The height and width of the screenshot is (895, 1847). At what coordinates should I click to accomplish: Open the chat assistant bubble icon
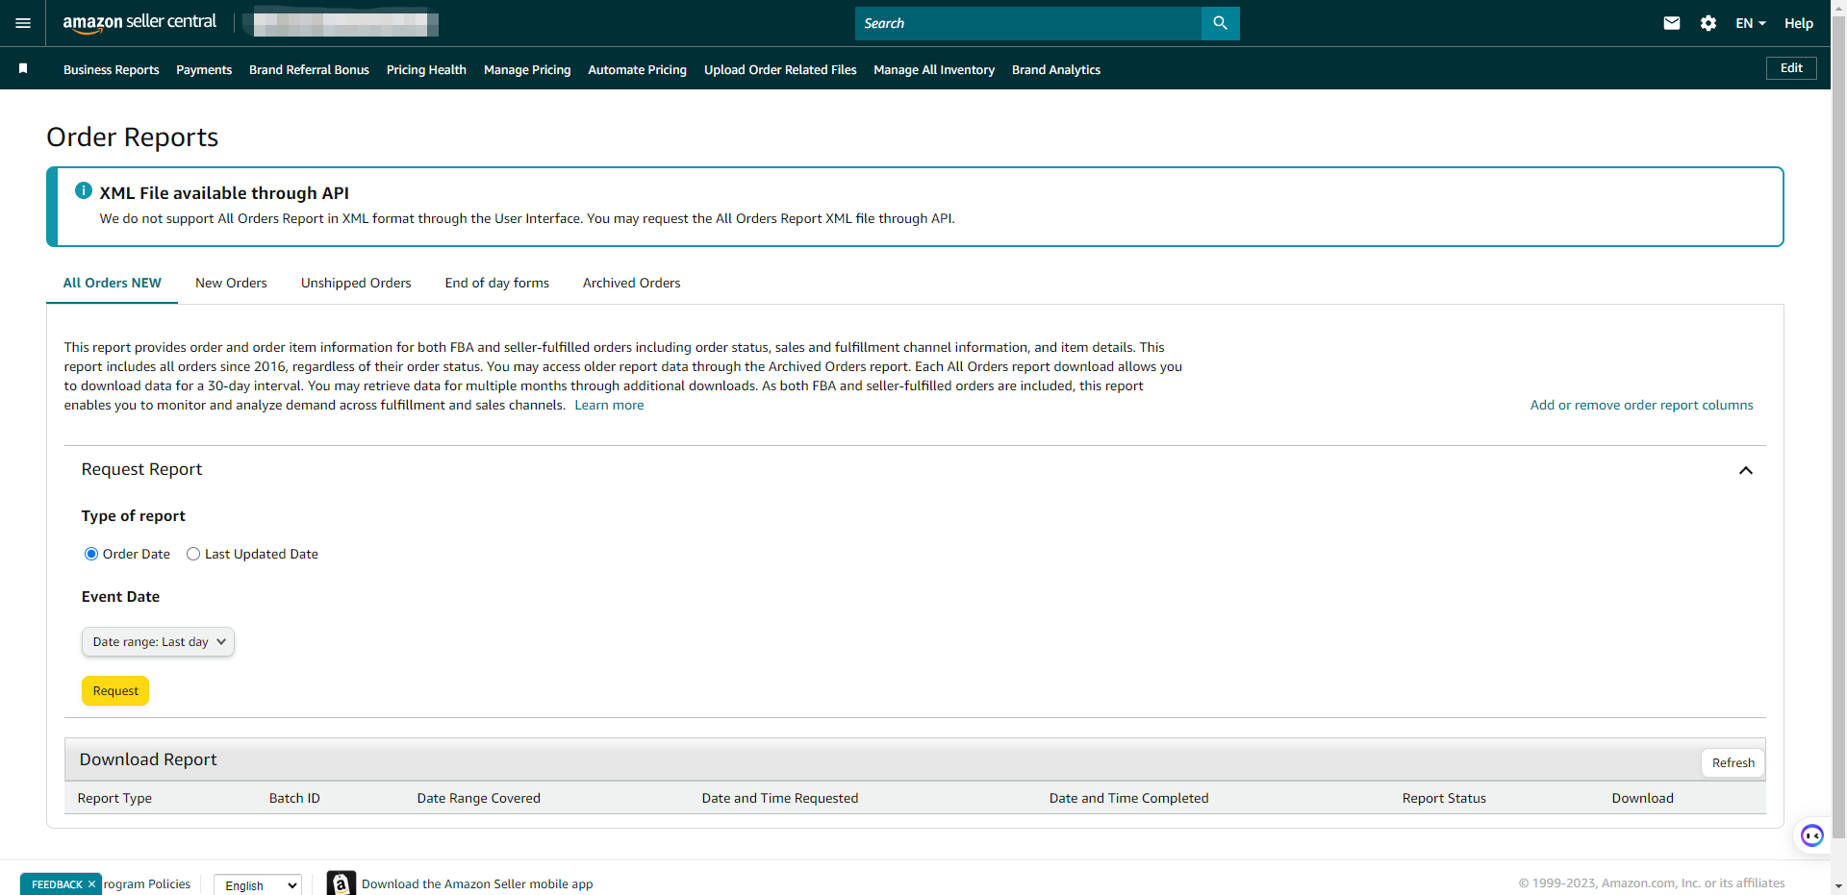point(1811,835)
